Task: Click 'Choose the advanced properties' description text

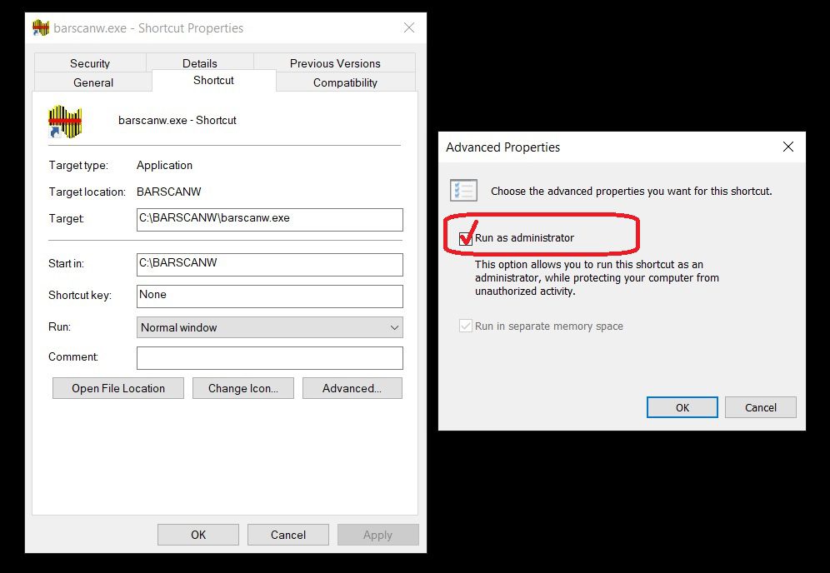Action: point(632,191)
